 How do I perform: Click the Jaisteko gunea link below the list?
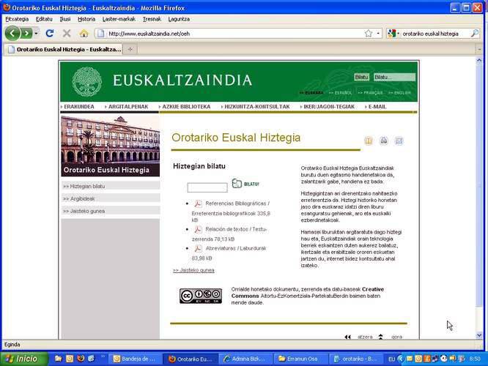click(x=193, y=270)
